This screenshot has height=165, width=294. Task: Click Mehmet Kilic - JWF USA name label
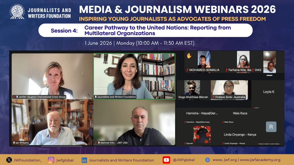(114, 143)
